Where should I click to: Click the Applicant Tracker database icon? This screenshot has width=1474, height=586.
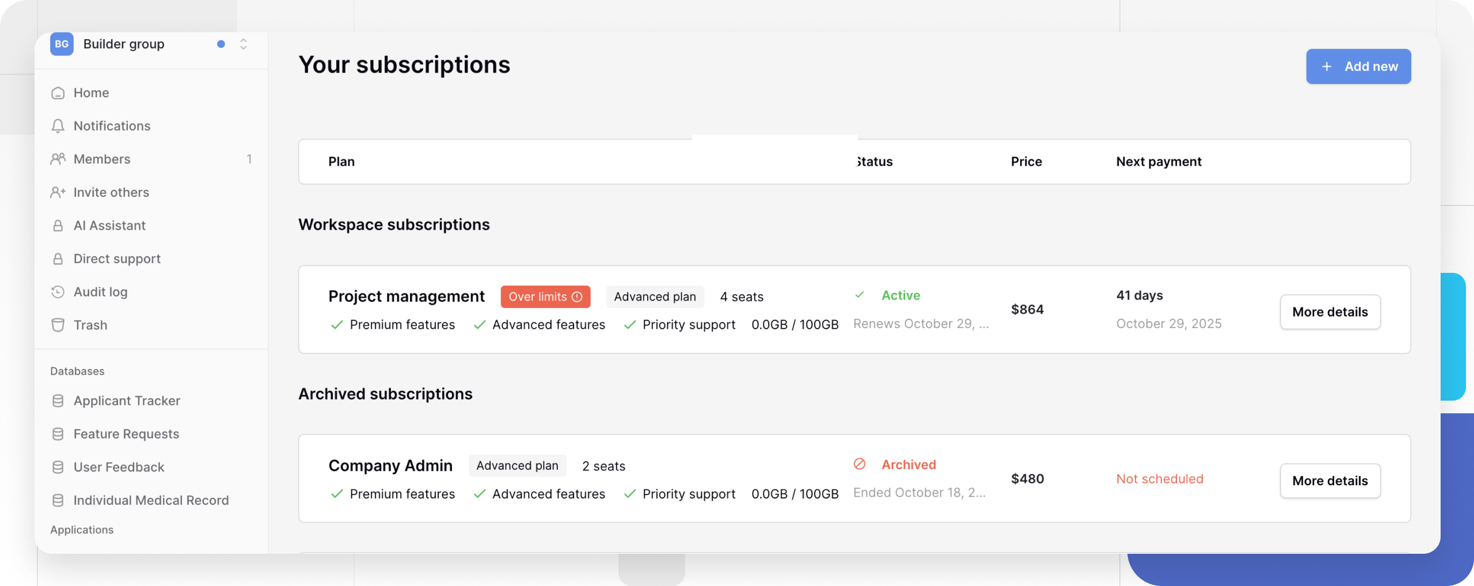pos(58,401)
